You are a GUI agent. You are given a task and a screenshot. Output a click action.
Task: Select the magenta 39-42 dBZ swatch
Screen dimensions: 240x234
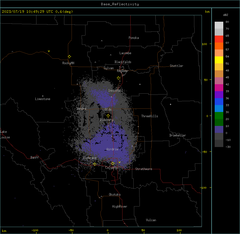coord(219,88)
